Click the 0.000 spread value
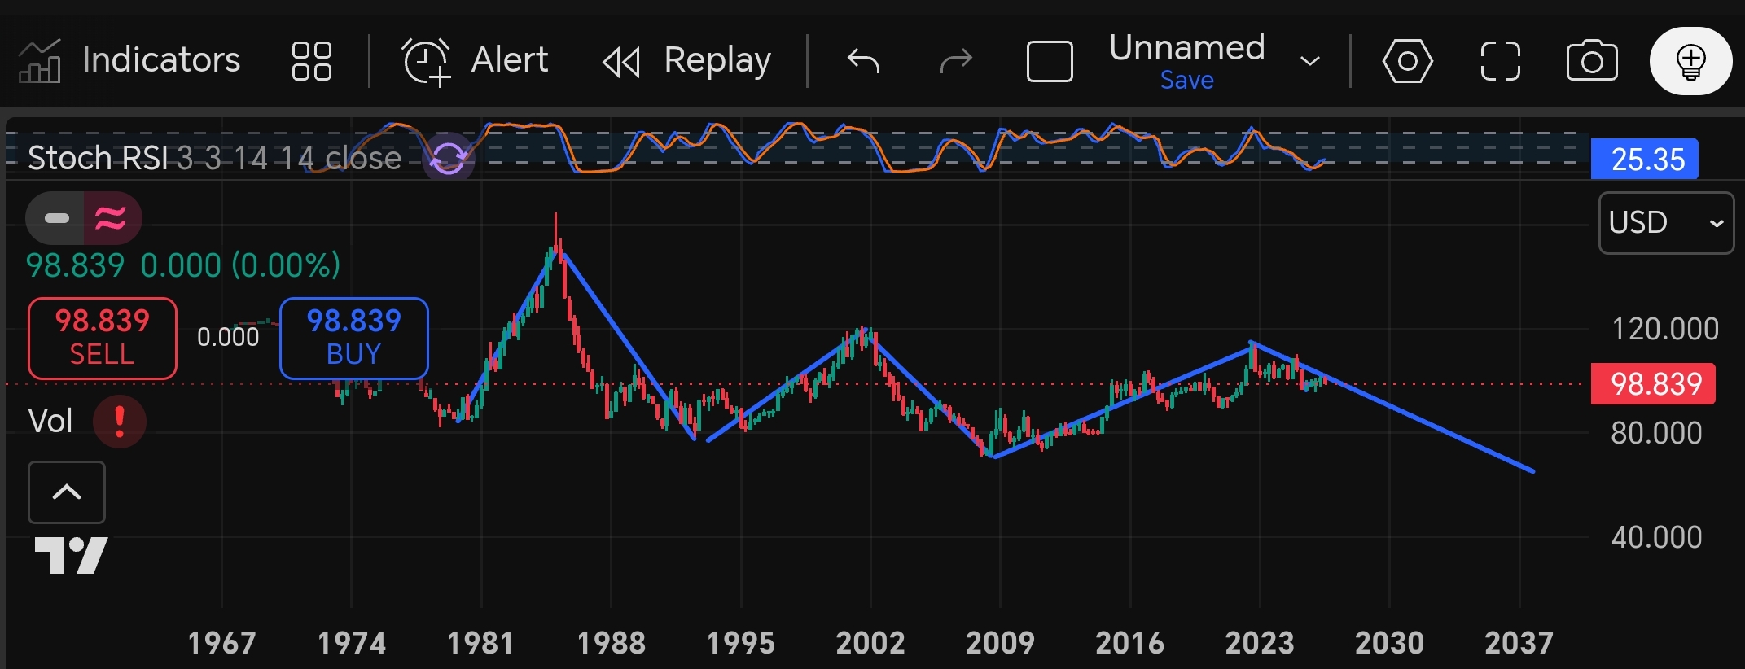Viewport: 1745px width, 669px height. tap(228, 337)
